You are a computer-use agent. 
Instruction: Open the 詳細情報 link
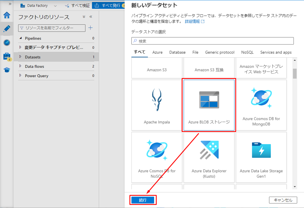[x=192, y=21]
